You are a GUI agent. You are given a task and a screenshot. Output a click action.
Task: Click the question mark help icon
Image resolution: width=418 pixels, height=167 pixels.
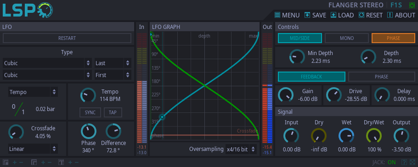tap(404, 162)
